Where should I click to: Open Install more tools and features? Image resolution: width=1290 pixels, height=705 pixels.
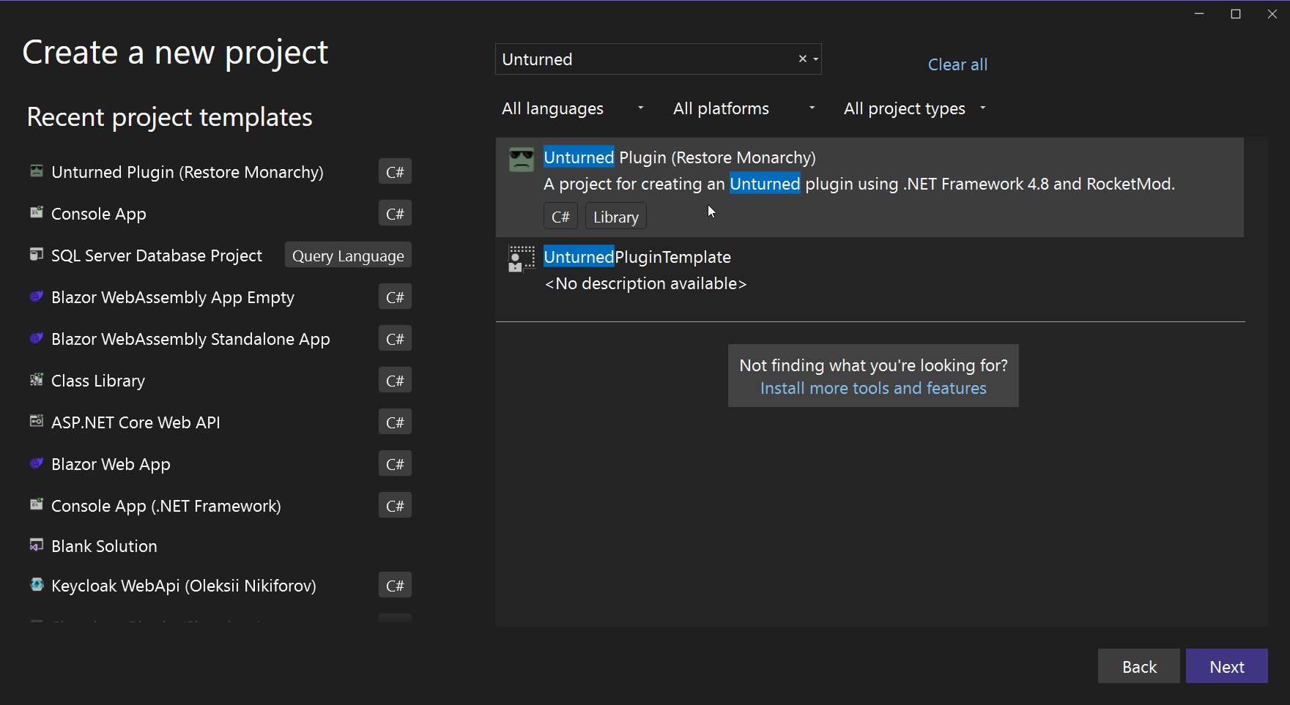click(x=873, y=388)
